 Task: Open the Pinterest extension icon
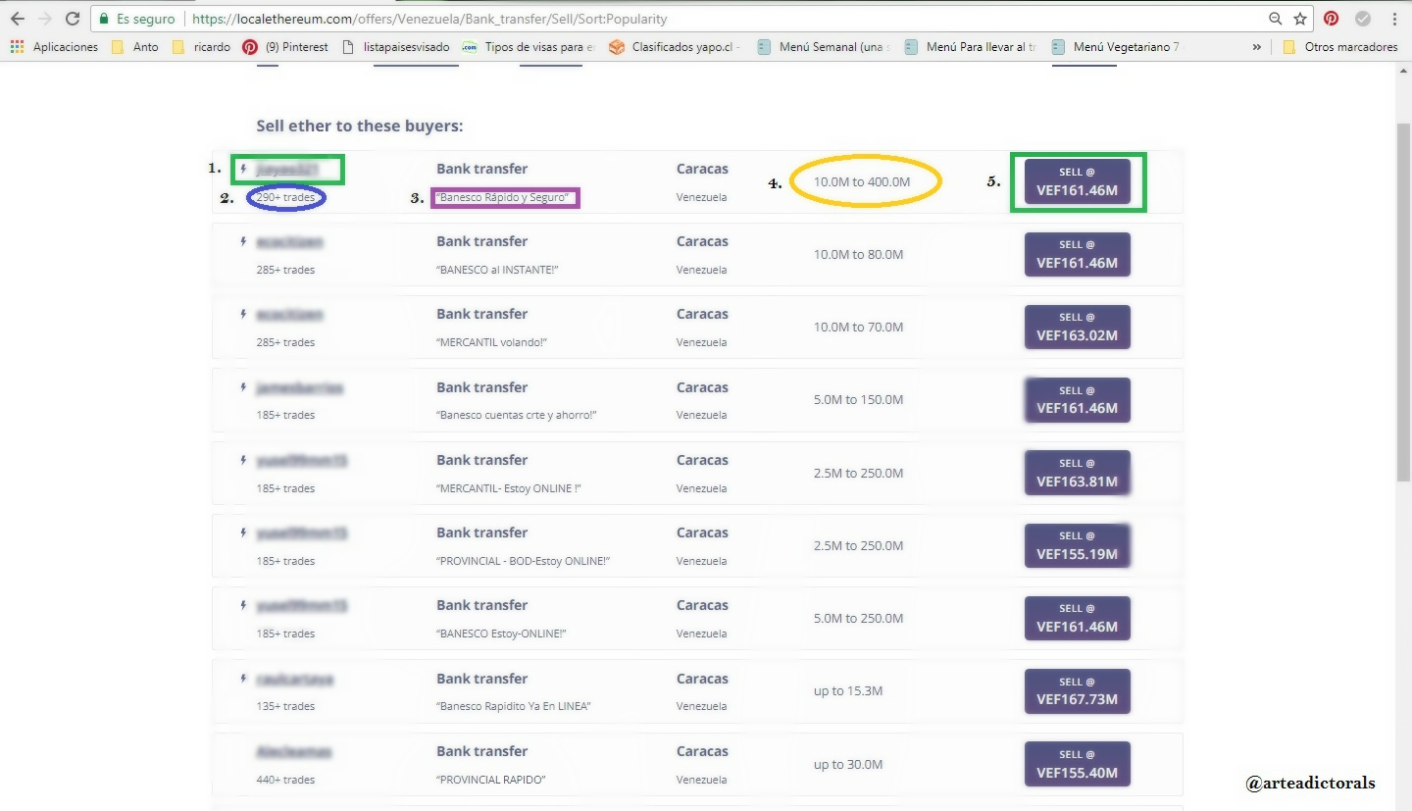1332,19
